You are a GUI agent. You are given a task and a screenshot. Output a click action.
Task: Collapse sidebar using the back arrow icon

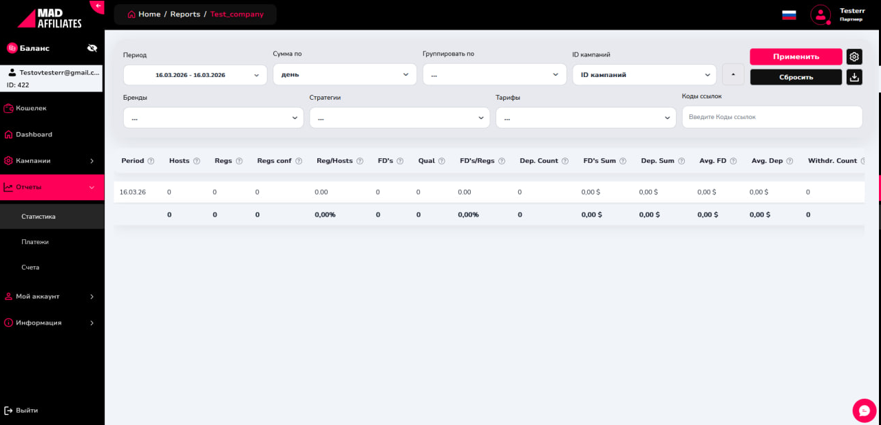(98, 6)
